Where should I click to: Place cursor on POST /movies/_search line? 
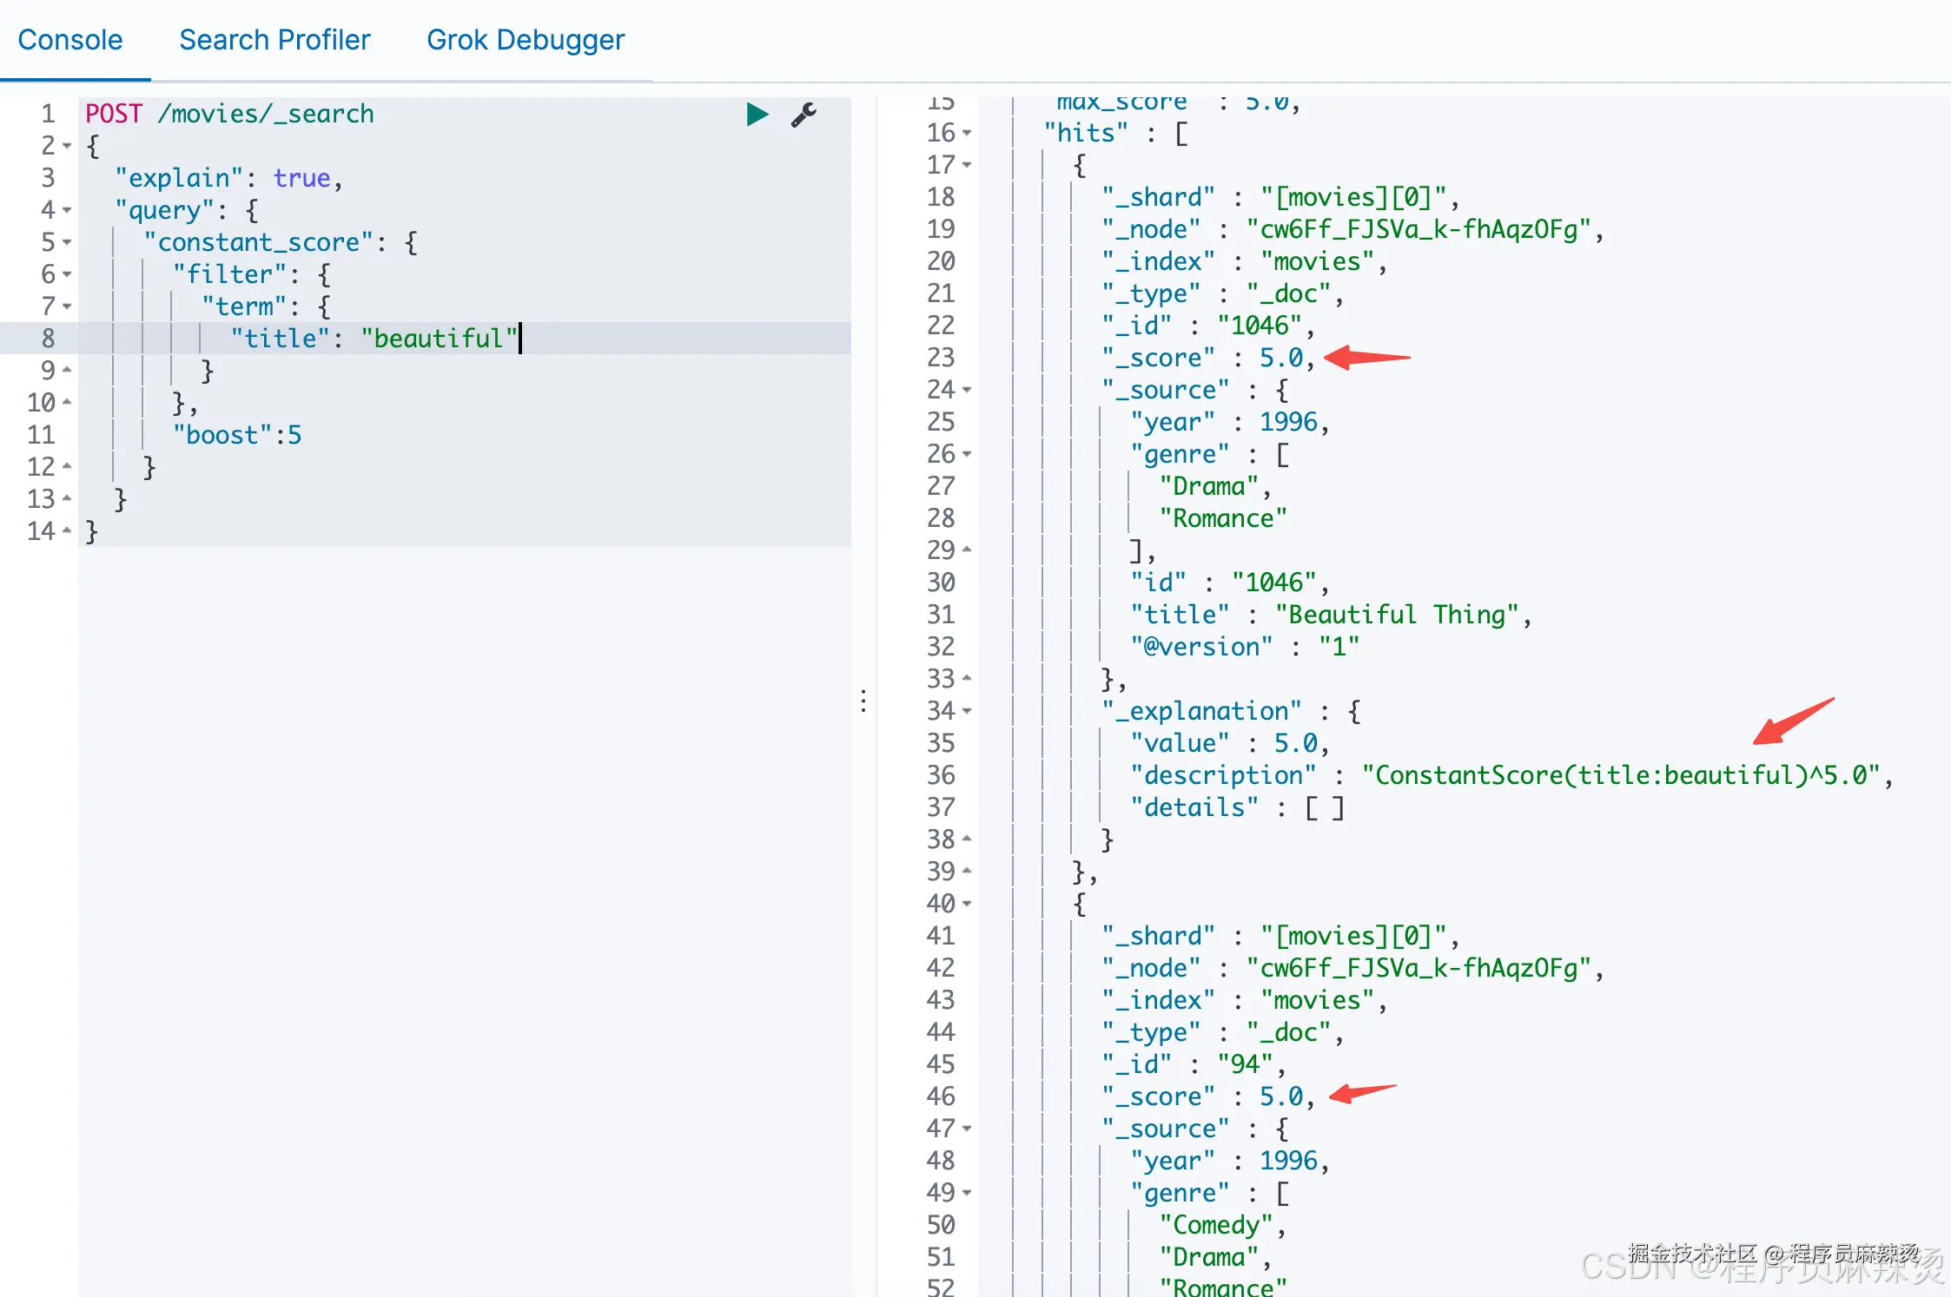click(x=229, y=114)
